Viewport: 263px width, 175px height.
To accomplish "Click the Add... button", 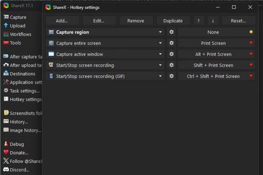I will (x=61, y=21).
